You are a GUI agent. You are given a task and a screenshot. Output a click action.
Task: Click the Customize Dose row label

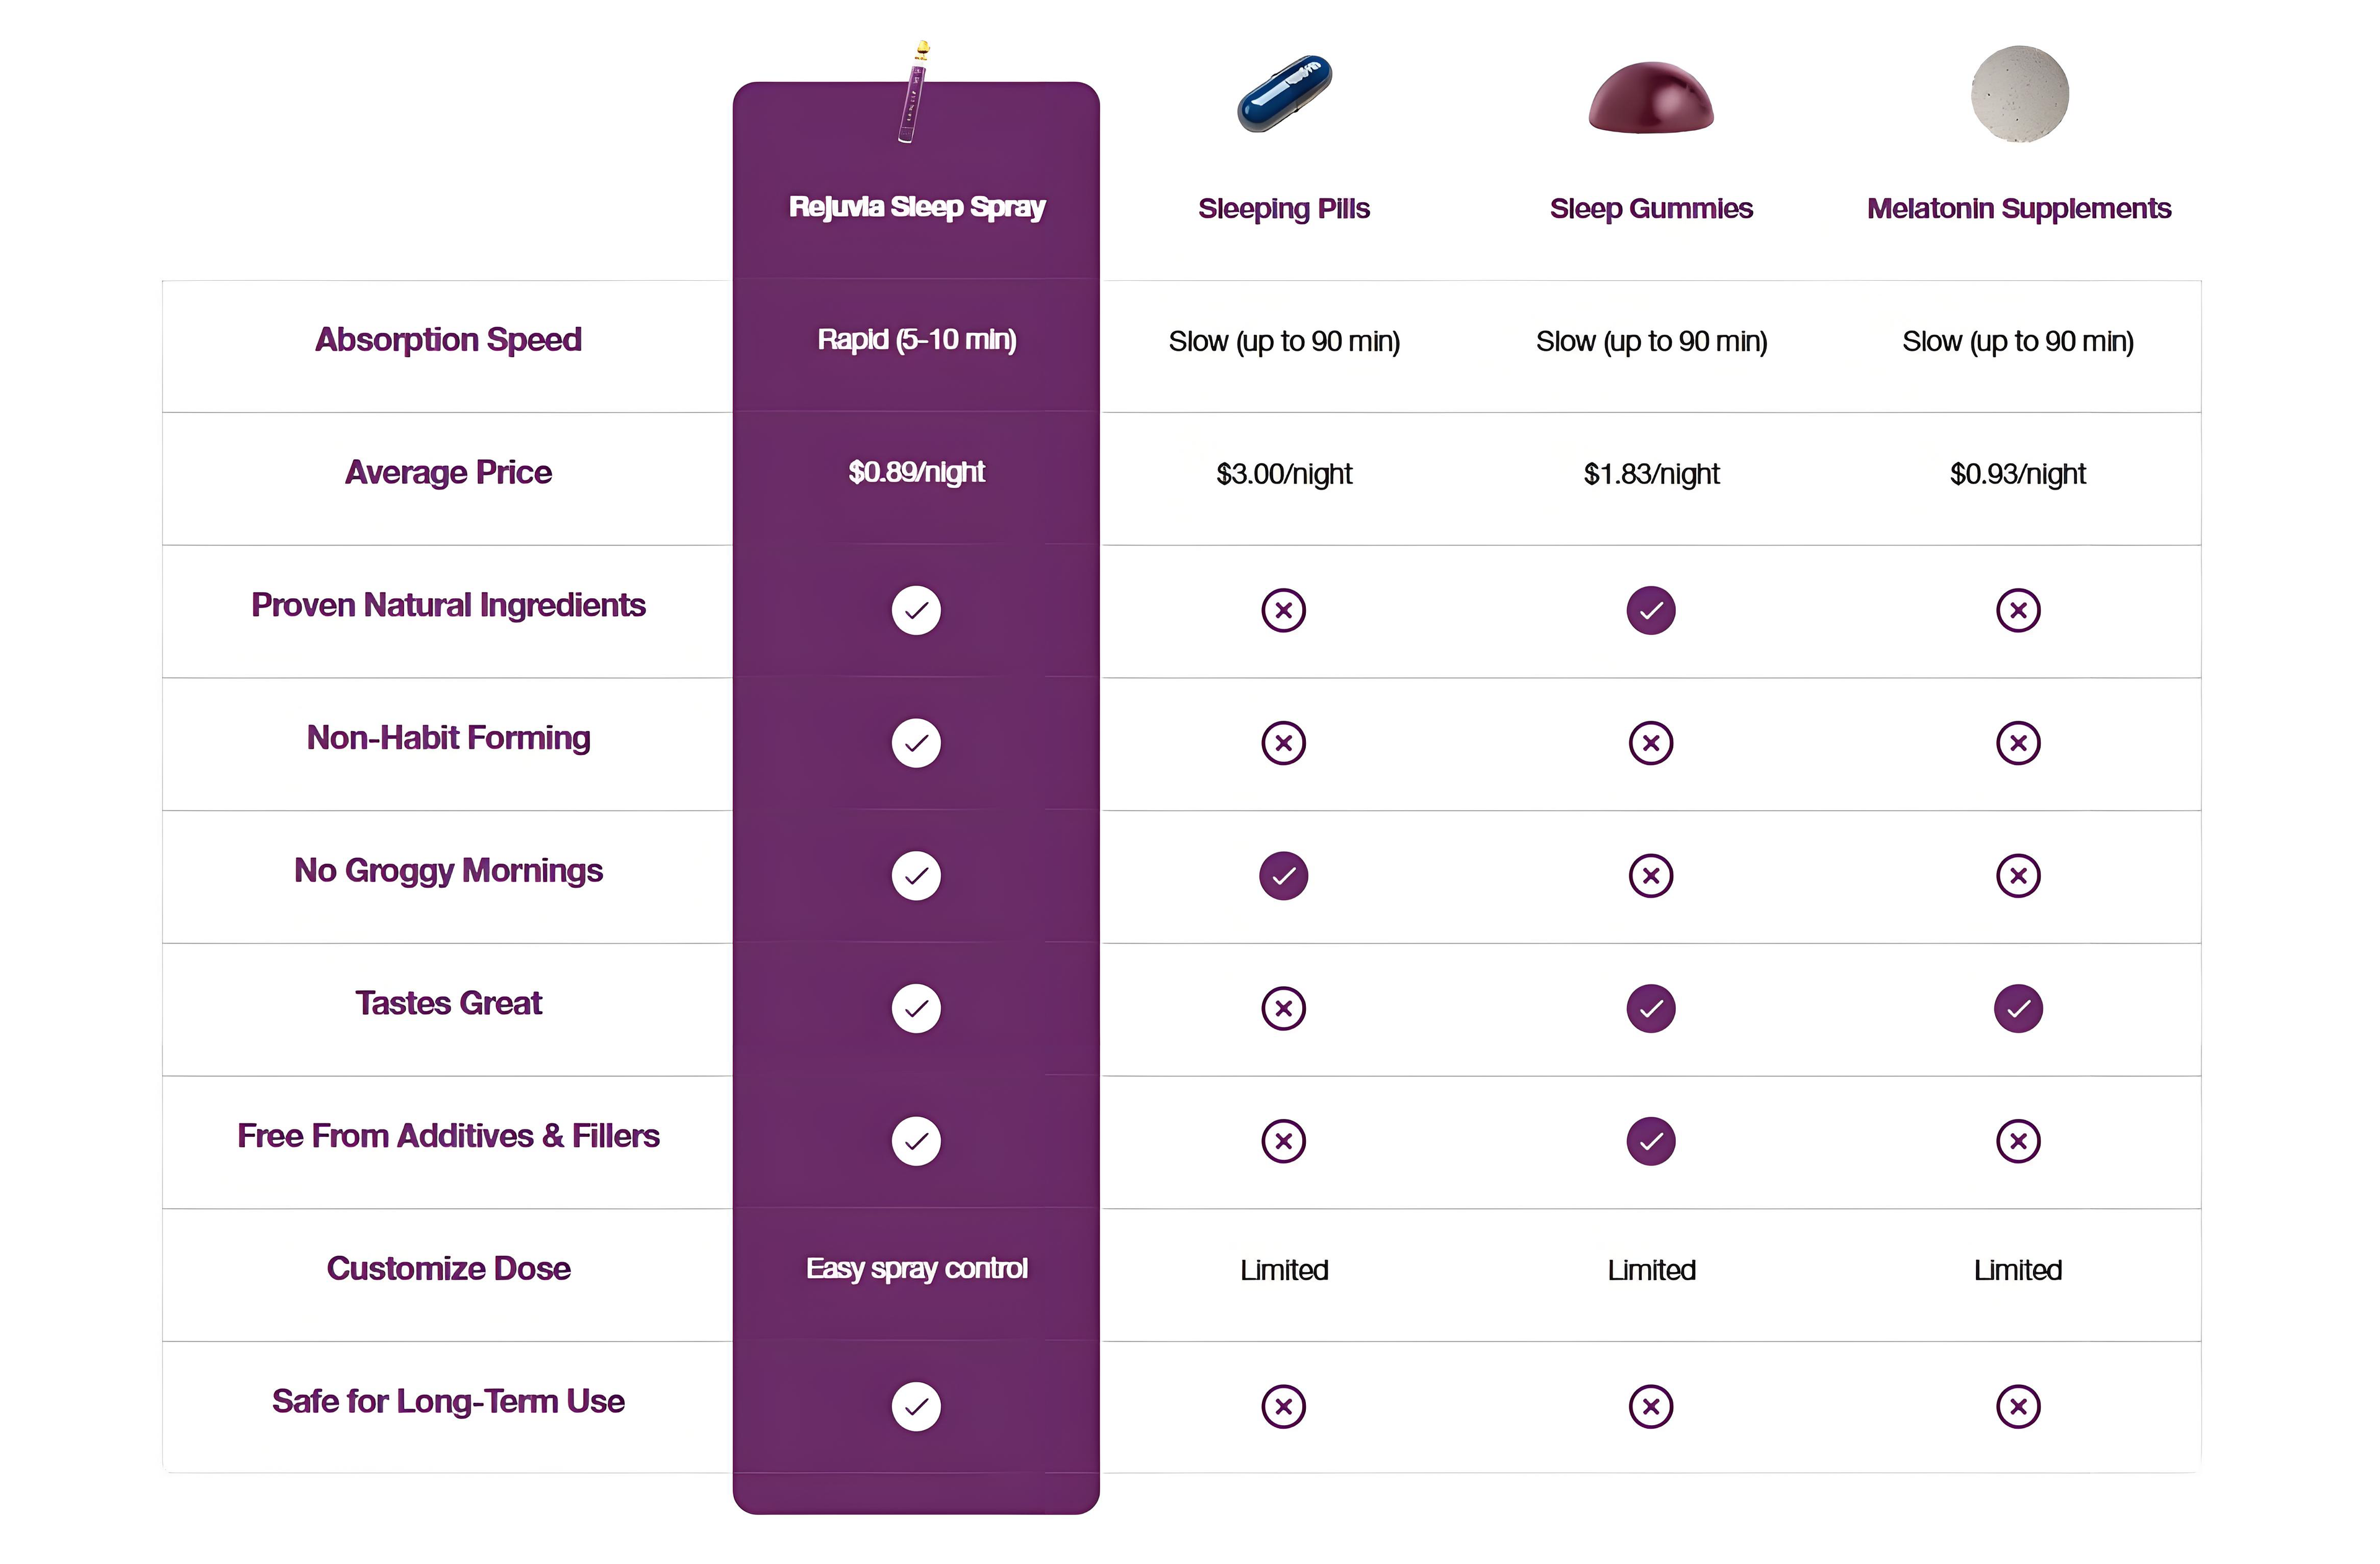(x=448, y=1269)
